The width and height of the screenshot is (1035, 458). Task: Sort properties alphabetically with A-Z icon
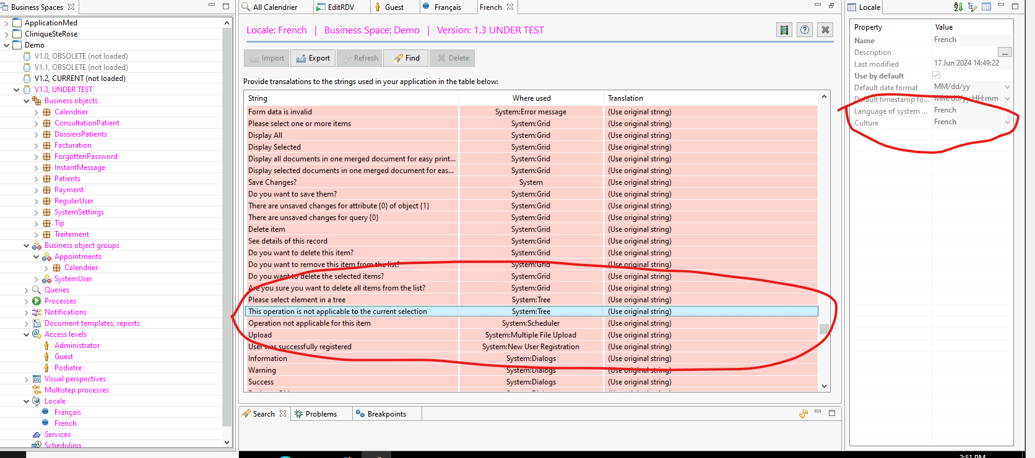pos(958,7)
